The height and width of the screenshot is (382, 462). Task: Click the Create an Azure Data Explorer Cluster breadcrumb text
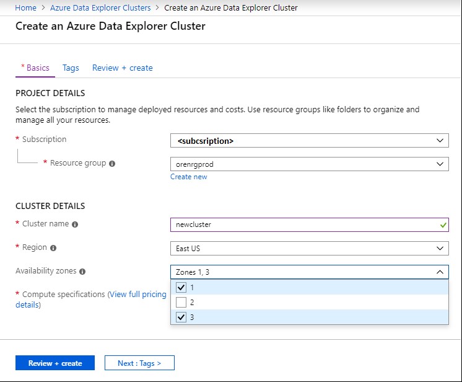point(231,7)
